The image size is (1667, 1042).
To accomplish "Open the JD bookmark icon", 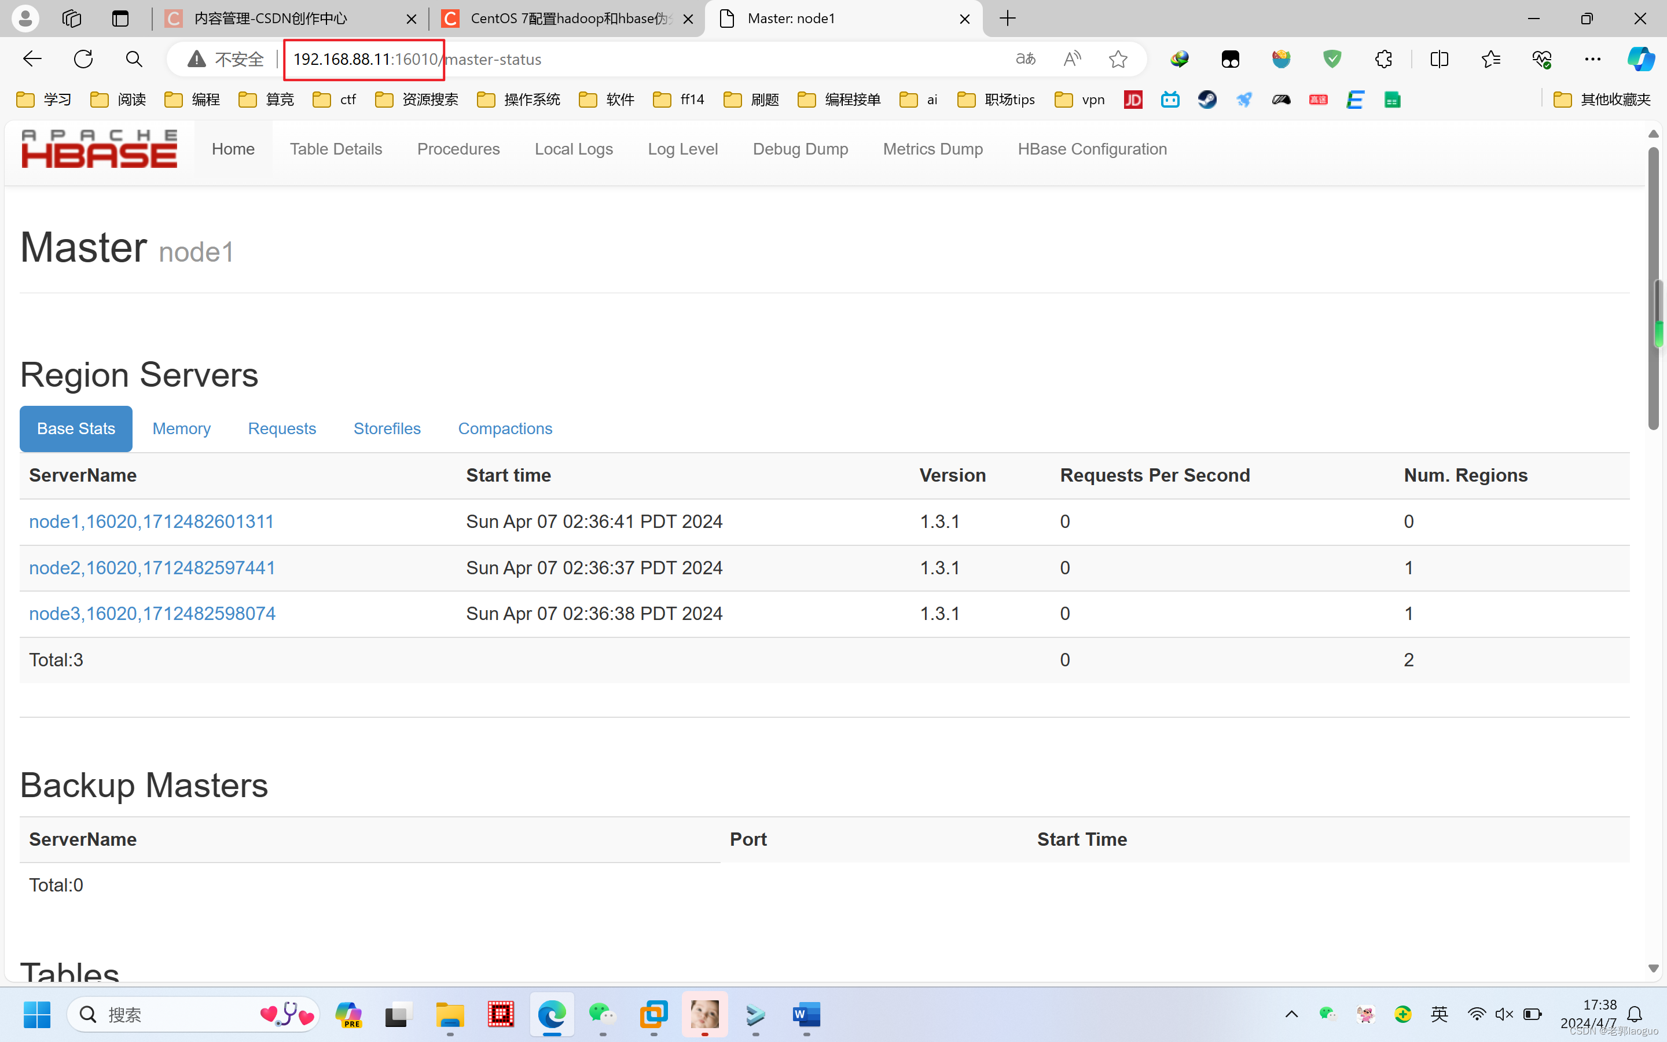I will pyautogui.click(x=1133, y=100).
